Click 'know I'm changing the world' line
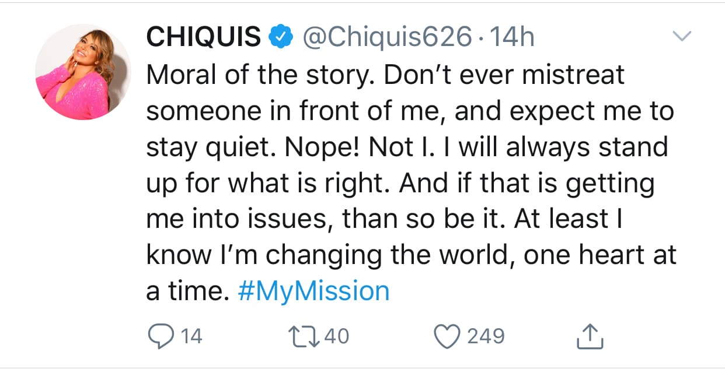 click(410, 255)
